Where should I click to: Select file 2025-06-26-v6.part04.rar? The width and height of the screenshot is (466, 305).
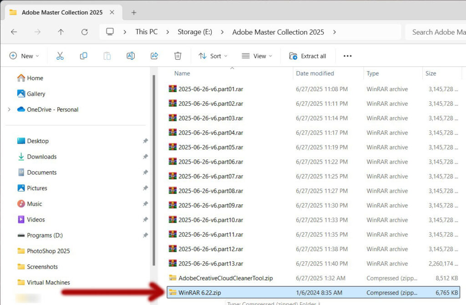coord(314,133)
